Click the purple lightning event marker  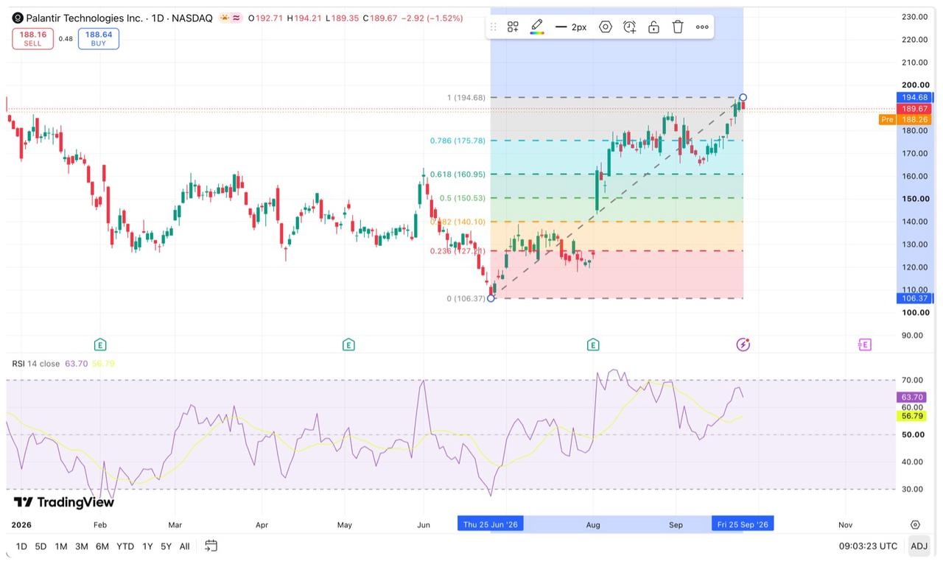click(x=743, y=345)
